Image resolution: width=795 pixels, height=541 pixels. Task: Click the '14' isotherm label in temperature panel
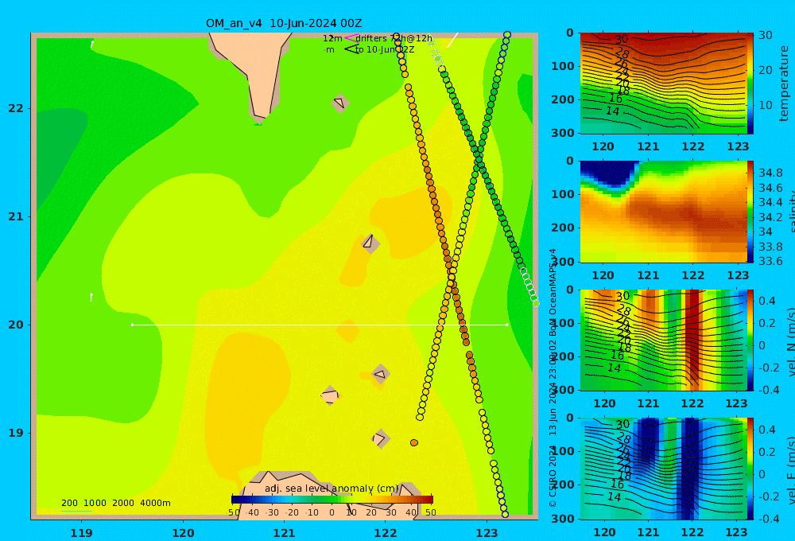(x=612, y=111)
